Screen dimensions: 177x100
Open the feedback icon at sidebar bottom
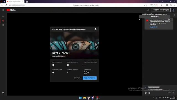pos(3,92)
